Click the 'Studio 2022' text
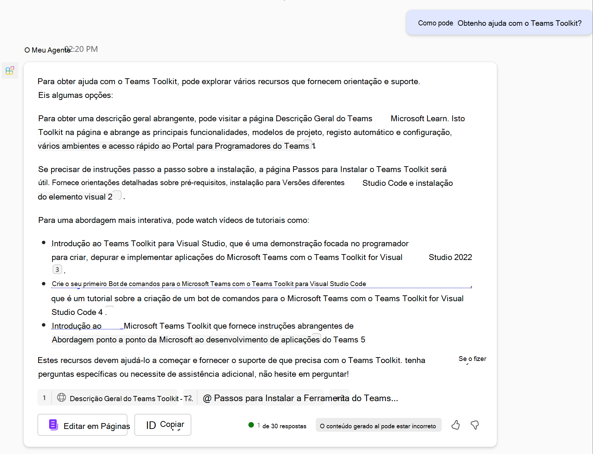The width and height of the screenshot is (593, 454). [450, 257]
